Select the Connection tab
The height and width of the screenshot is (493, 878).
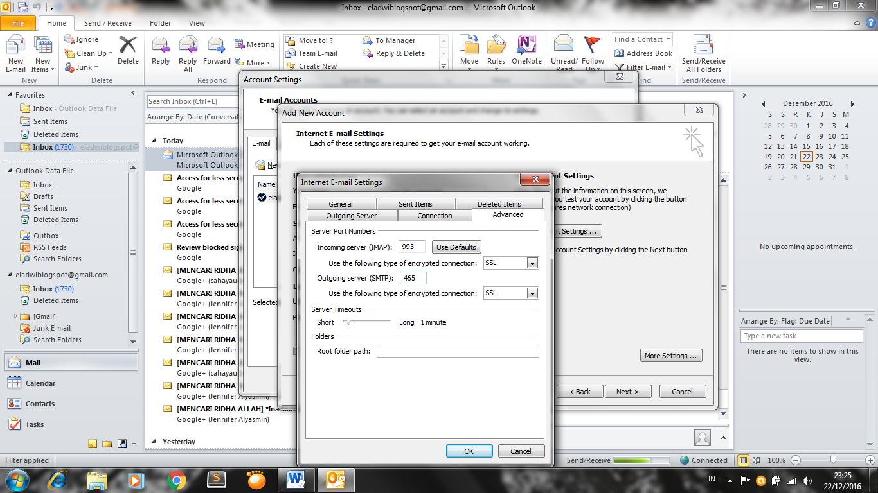435,216
